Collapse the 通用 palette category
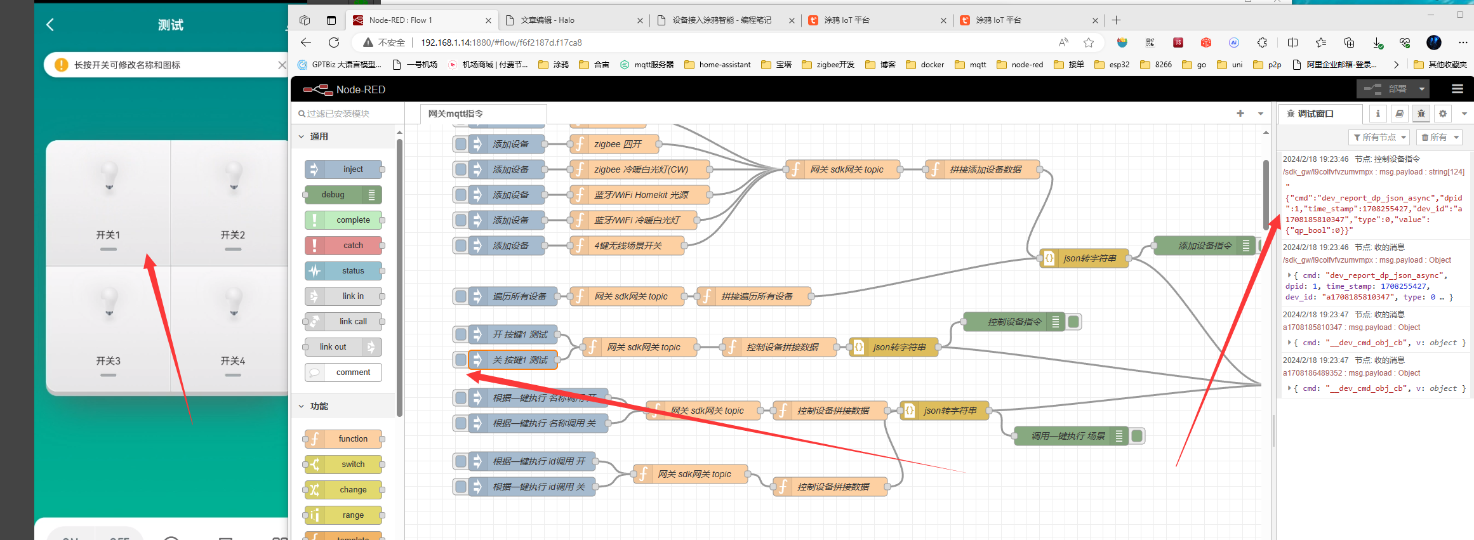Viewport: 1474px width, 540px height. (x=343, y=136)
